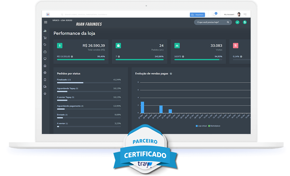290x176 pixels.
Task: Click the Vouchers button
Action: click(197, 15)
